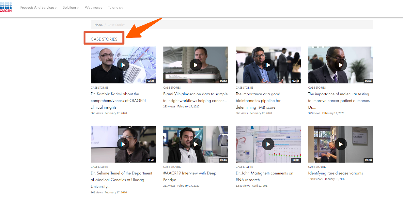The image size is (403, 198).
Task: Click Case Stories tag above John Martignetti title
Action: (245, 167)
